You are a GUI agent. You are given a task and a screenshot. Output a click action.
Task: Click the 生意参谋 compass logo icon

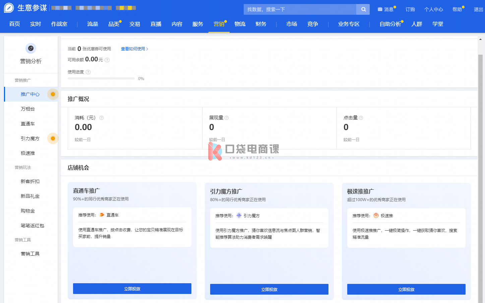click(9, 8)
